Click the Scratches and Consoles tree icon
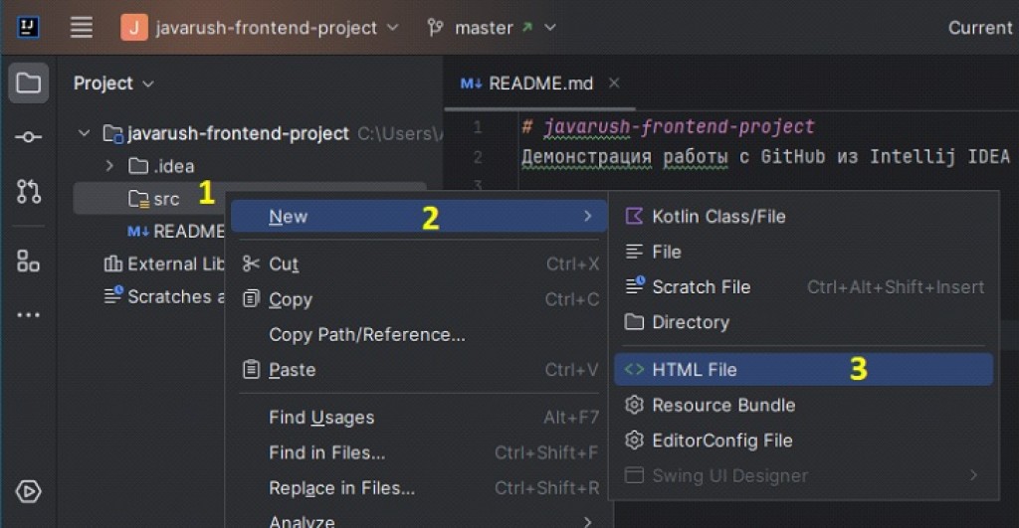Screen dimensions: 1019x528 pyautogui.click(x=113, y=295)
